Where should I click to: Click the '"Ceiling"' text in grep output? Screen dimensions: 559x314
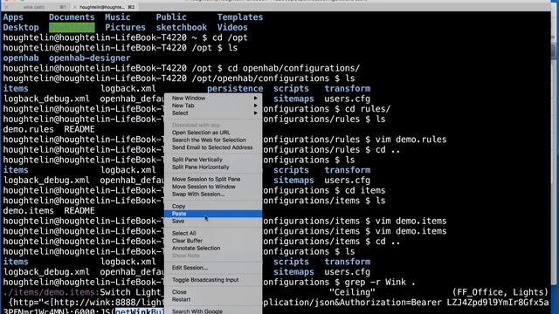pos(352,292)
